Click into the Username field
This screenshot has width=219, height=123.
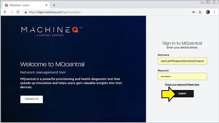coord(182,61)
